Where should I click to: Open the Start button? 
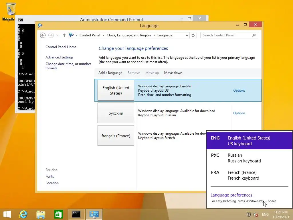[x=7, y=214]
